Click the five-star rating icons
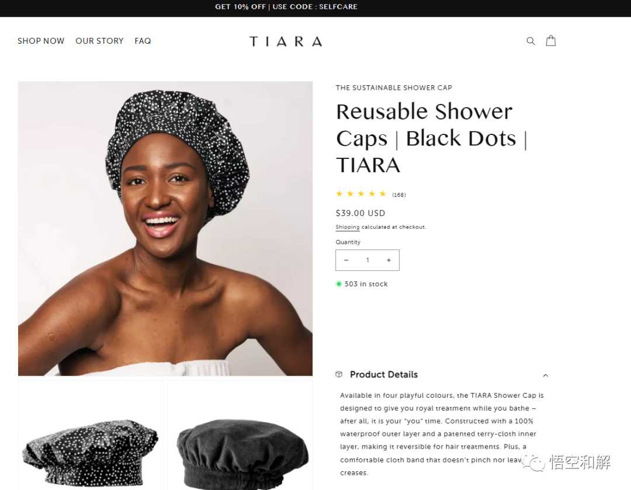The image size is (631, 490). pos(361,194)
